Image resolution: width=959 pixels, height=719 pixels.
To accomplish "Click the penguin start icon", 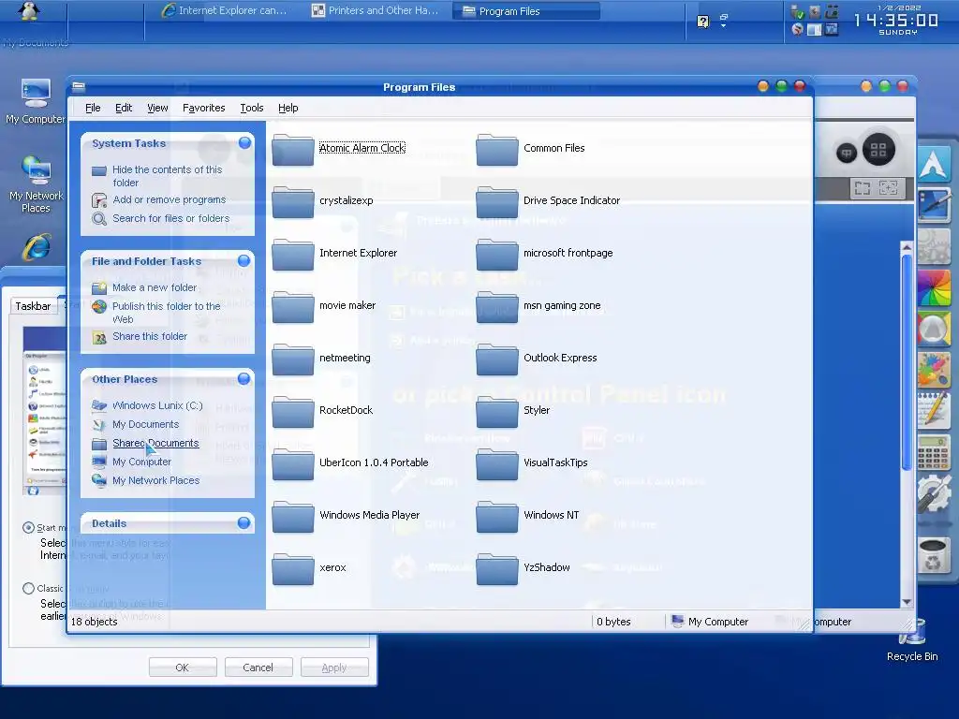I will [x=28, y=10].
